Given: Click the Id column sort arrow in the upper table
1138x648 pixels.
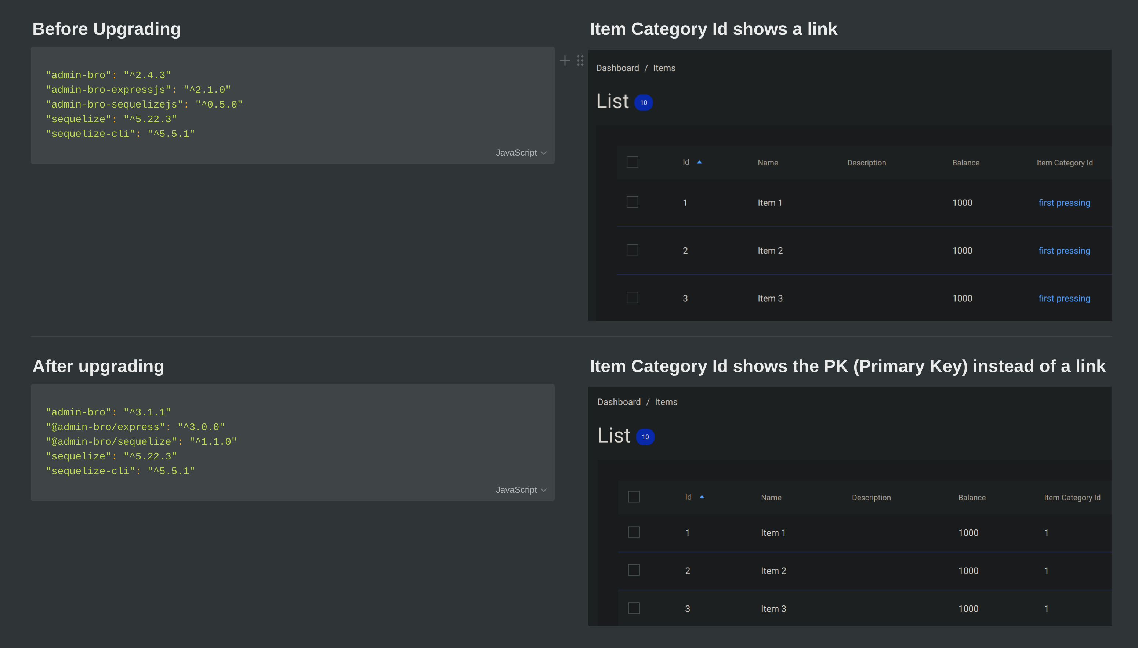Looking at the screenshot, I should click(699, 162).
